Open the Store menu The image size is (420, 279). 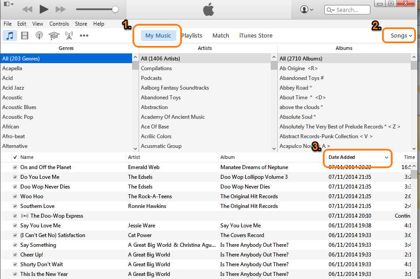(x=81, y=24)
